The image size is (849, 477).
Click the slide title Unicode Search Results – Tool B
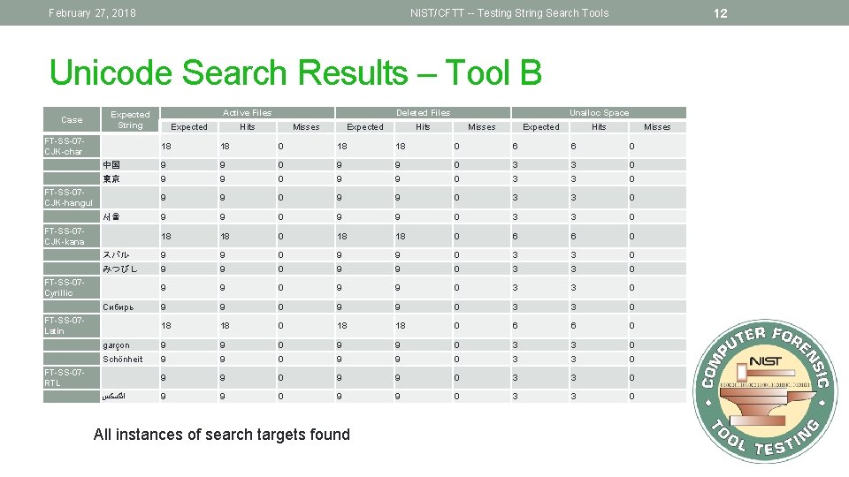295,72
